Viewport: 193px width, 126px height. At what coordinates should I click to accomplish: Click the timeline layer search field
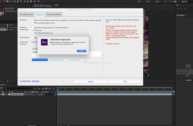point(18,89)
